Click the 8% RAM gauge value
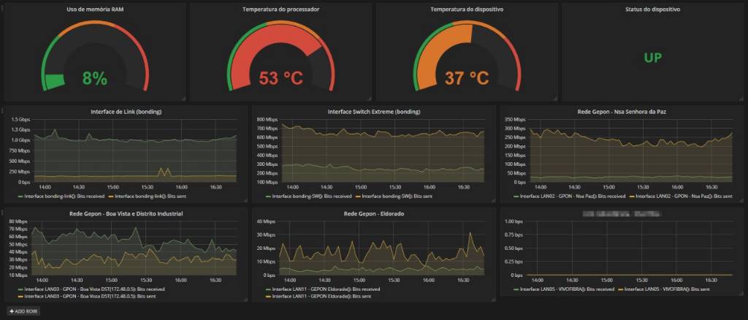The width and height of the screenshot is (748, 320). click(95, 78)
